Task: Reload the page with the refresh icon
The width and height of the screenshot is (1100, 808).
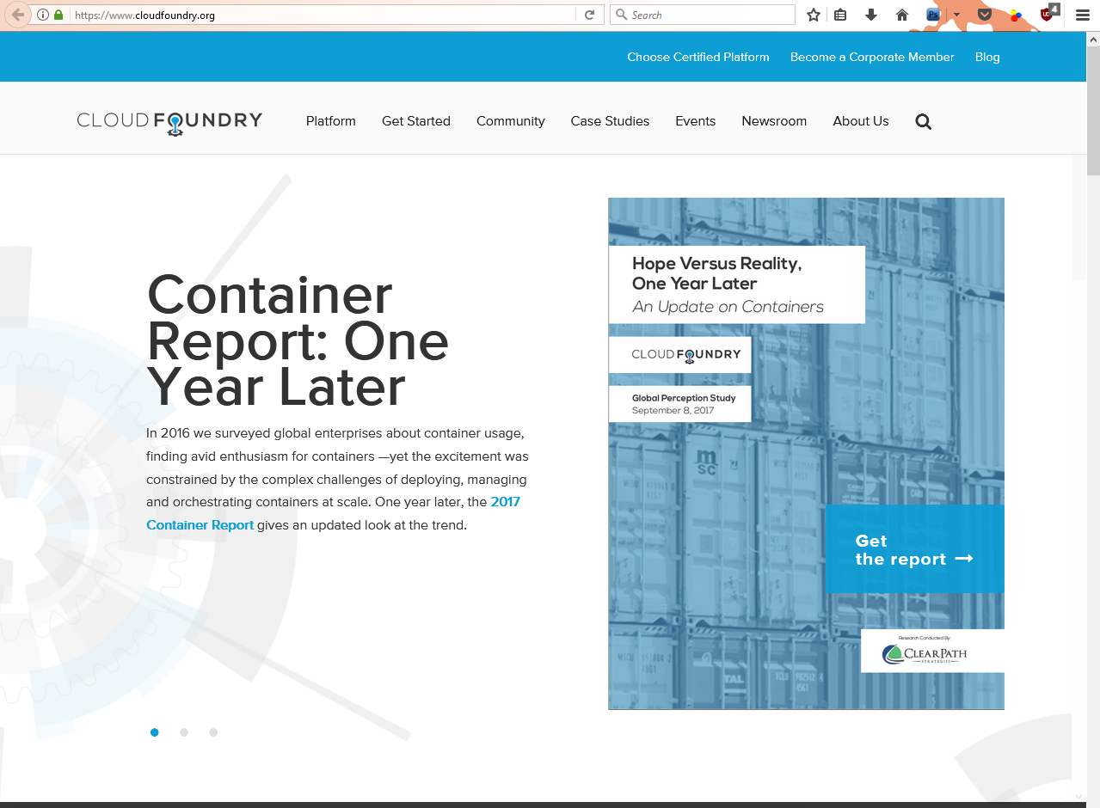Action: point(589,15)
